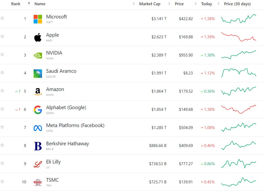Viewport: 265px width, 191px height.
Task: Toggle favorite star for NVIDIA row
Action: (x=2, y=54)
